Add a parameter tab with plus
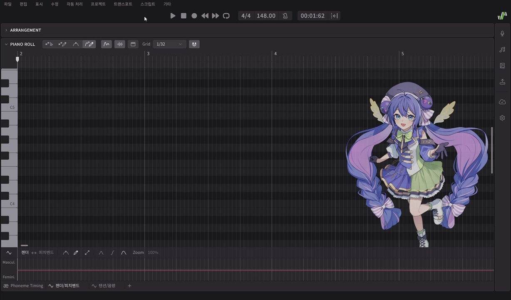 129,286
